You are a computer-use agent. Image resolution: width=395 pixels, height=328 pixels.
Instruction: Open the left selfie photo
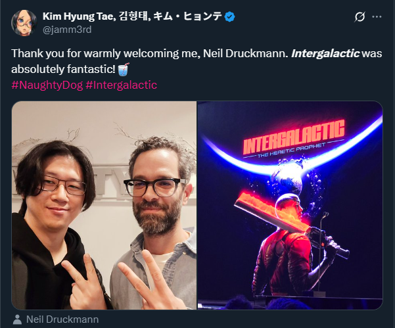(x=104, y=205)
